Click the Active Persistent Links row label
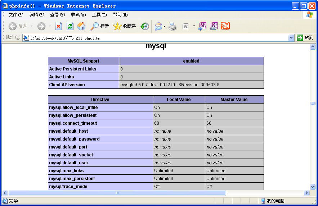The width and height of the screenshot is (318, 206). point(73,69)
